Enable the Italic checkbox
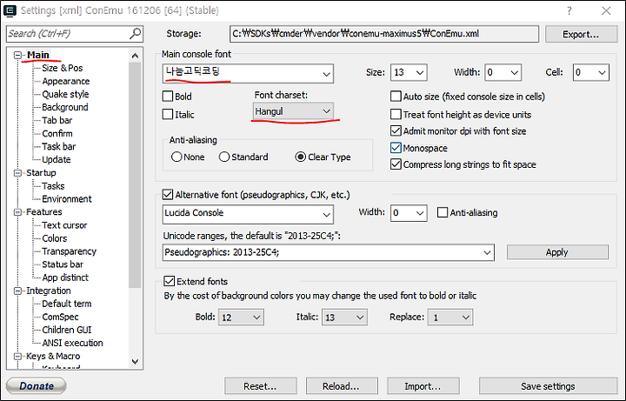Viewport: 626px width, 401px height. point(168,115)
